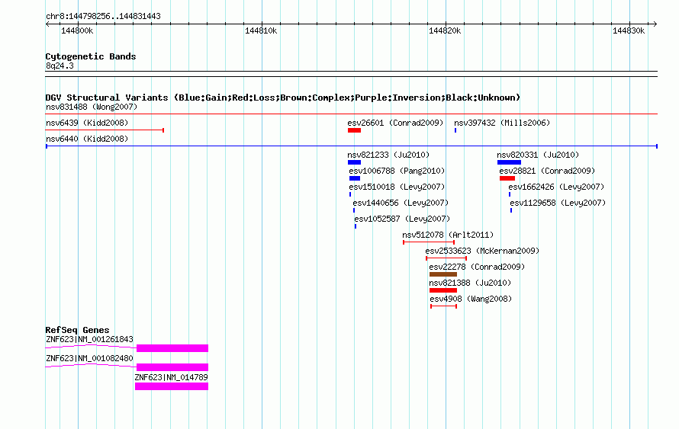Screen dimensions: 679x429
Task: Click the ZNF623|NM_001261843 magenta exon block
Action: click(x=172, y=348)
